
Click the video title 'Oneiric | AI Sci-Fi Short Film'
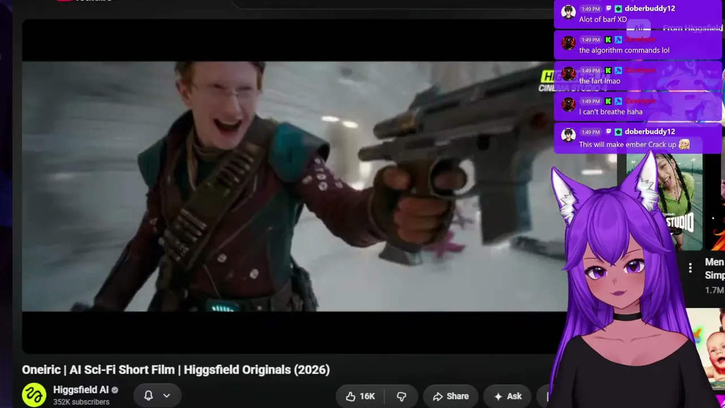tap(176, 369)
